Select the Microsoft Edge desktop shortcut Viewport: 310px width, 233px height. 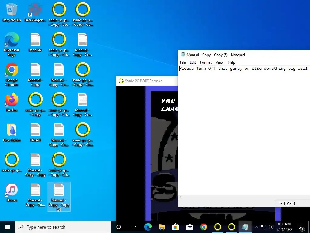tap(12, 44)
